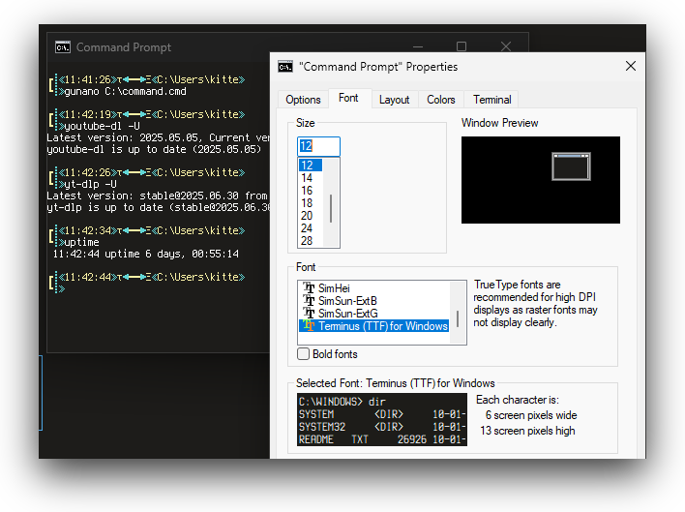Click the uptime output line in terminal
685x512 pixels.
[x=145, y=254]
